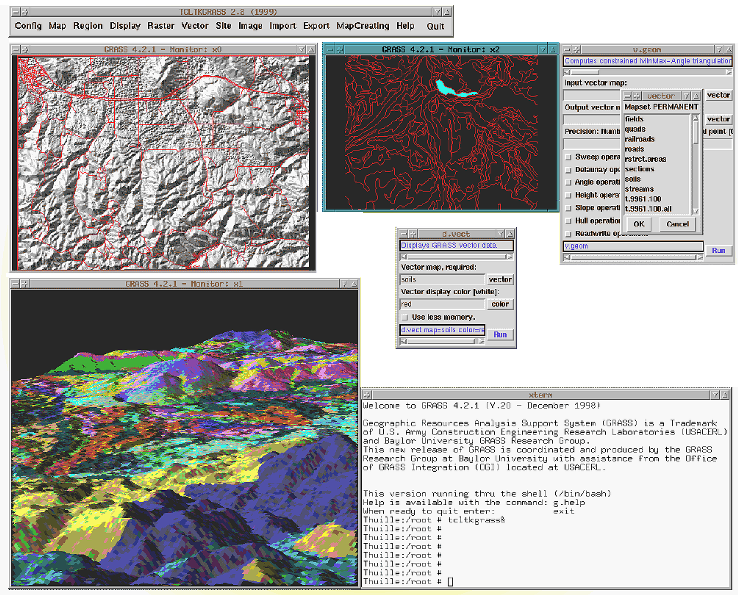Click left scroll arrow under d.vect description
Viewport: 738px width, 595px height.
pyautogui.click(x=404, y=256)
